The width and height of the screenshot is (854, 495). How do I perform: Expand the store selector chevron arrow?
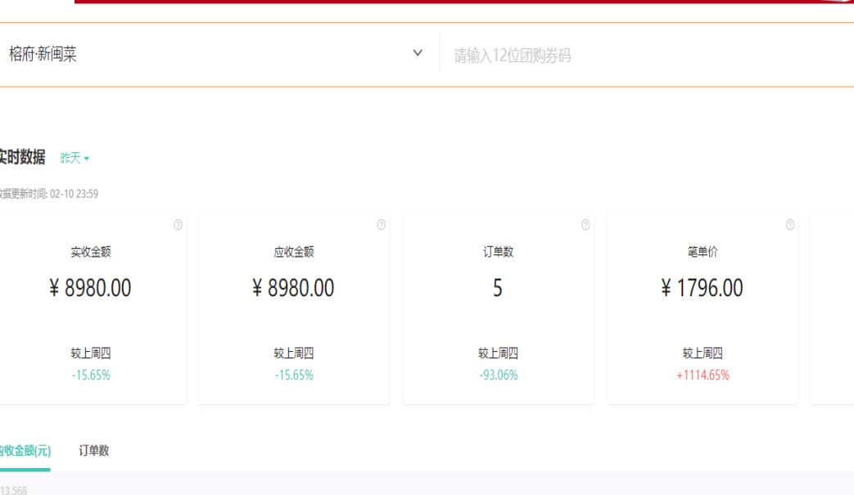418,53
